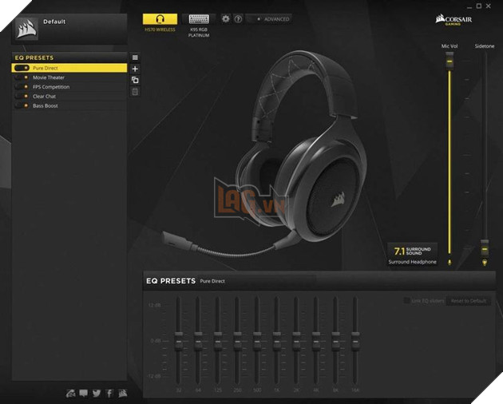This screenshot has width=503, height=404.
Task: Click the 250 Hz EQ slider handle
Action: click(x=237, y=342)
